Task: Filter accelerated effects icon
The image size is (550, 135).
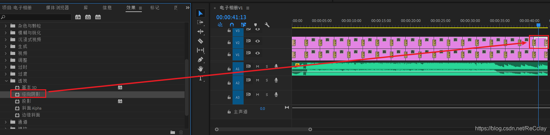Action: point(78,17)
